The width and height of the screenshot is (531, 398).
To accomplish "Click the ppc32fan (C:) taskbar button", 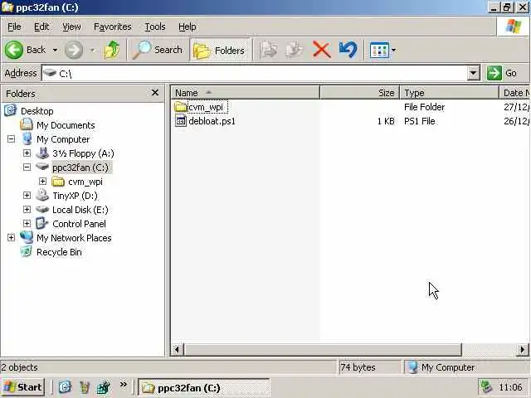I will (x=204, y=387).
